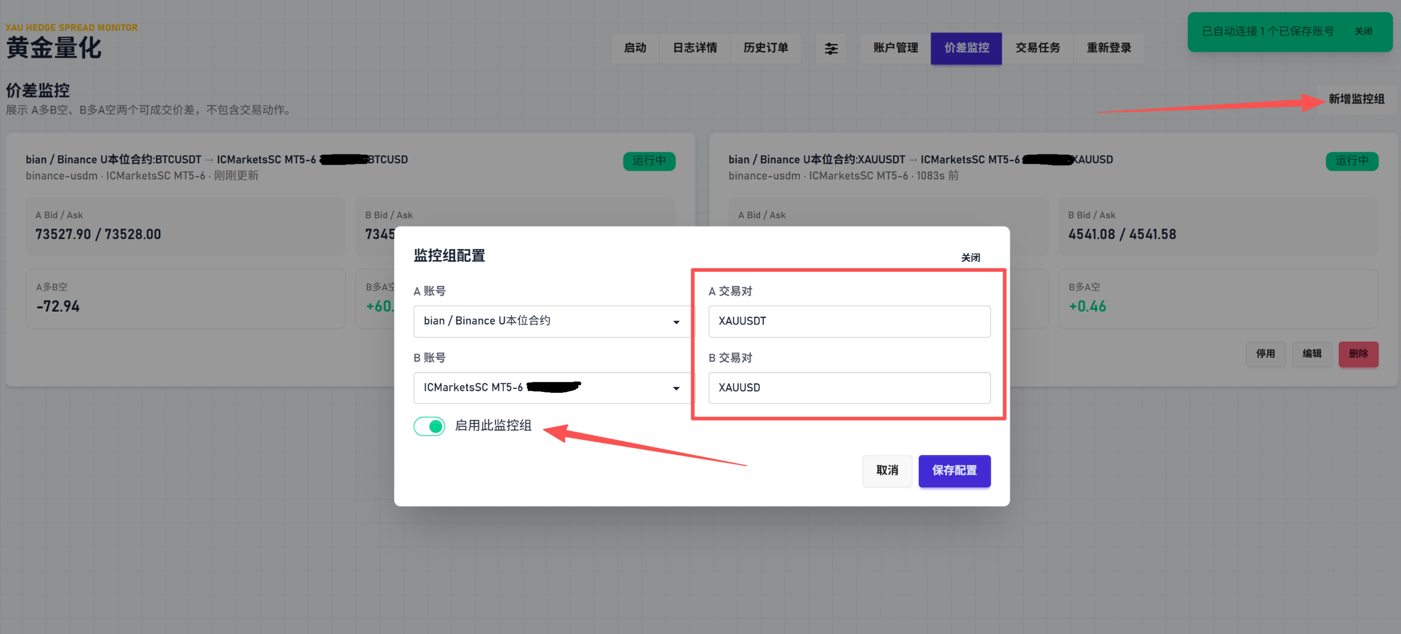Cancel the dialog with 取消

click(887, 471)
